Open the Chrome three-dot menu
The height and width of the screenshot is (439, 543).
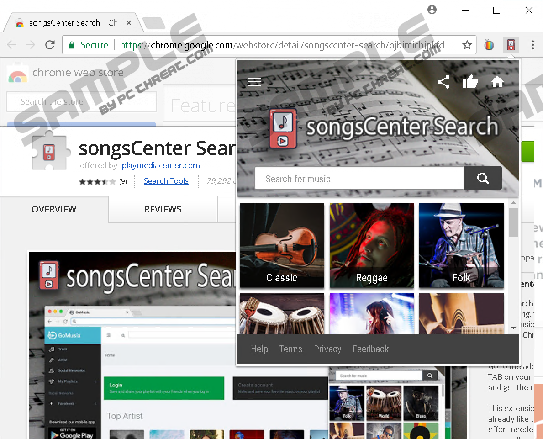[x=532, y=45]
